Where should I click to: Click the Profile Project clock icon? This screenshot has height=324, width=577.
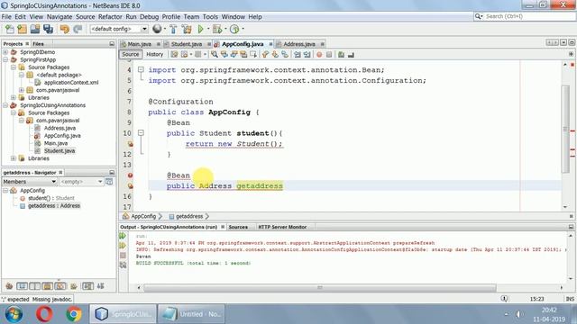(234, 29)
